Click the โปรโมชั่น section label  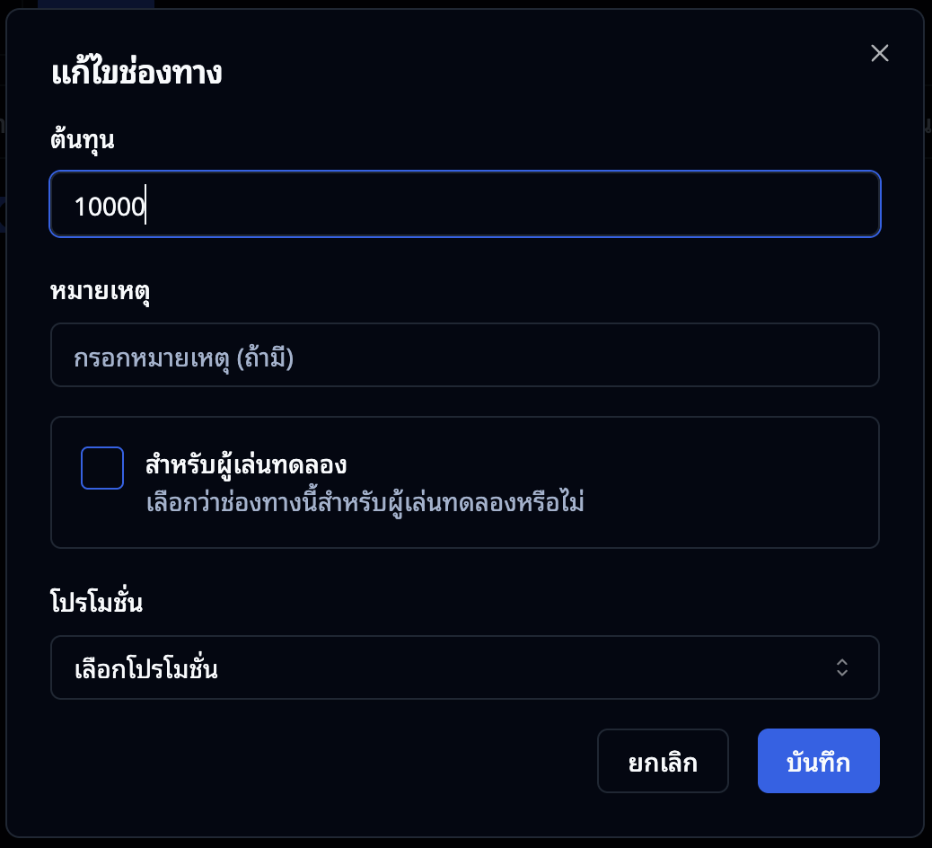pyautogui.click(x=97, y=602)
